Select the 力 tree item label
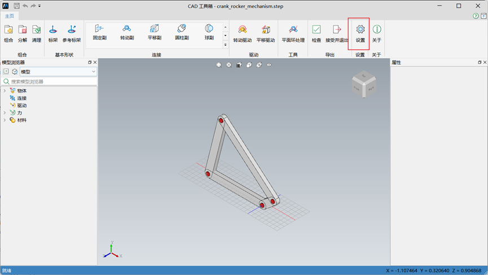The image size is (488, 275). tap(20, 113)
